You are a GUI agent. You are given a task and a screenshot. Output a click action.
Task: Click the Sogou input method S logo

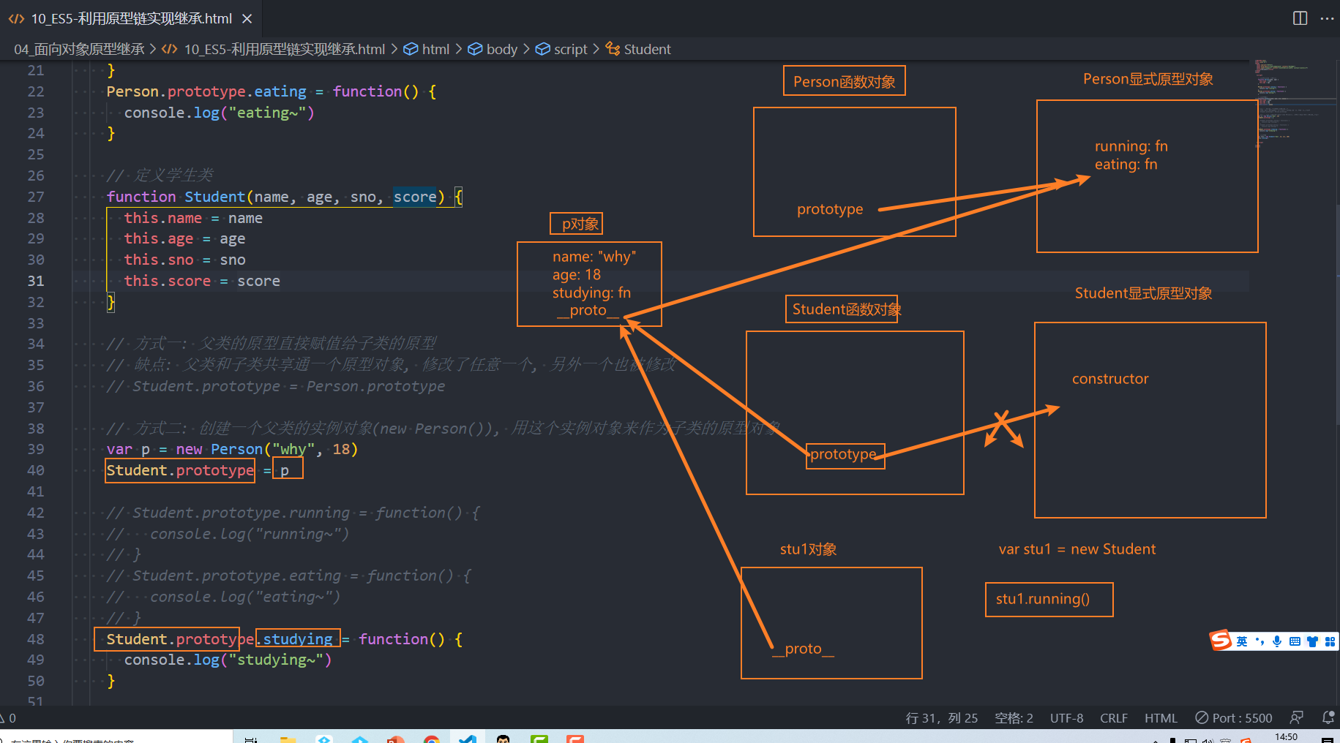[x=1221, y=641]
